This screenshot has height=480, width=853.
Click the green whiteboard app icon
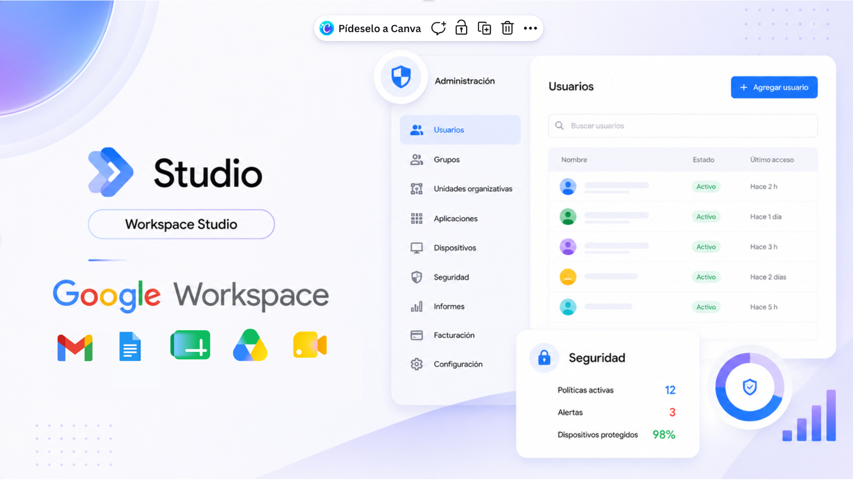pyautogui.click(x=190, y=345)
